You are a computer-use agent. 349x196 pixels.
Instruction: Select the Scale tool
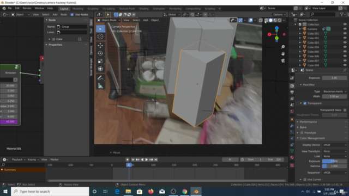[100, 61]
